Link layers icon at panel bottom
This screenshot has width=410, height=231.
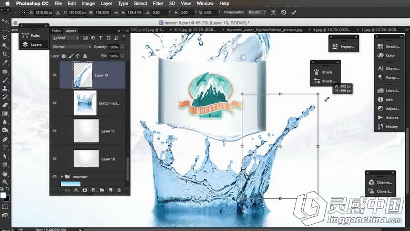[67, 190]
